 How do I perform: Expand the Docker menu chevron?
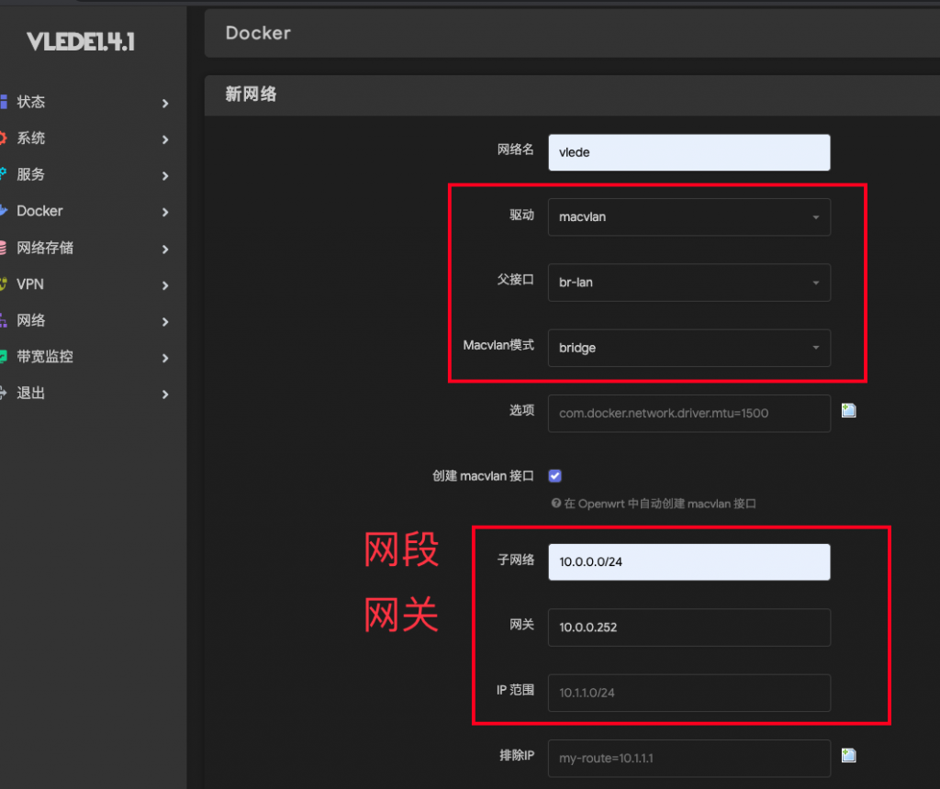click(x=165, y=212)
